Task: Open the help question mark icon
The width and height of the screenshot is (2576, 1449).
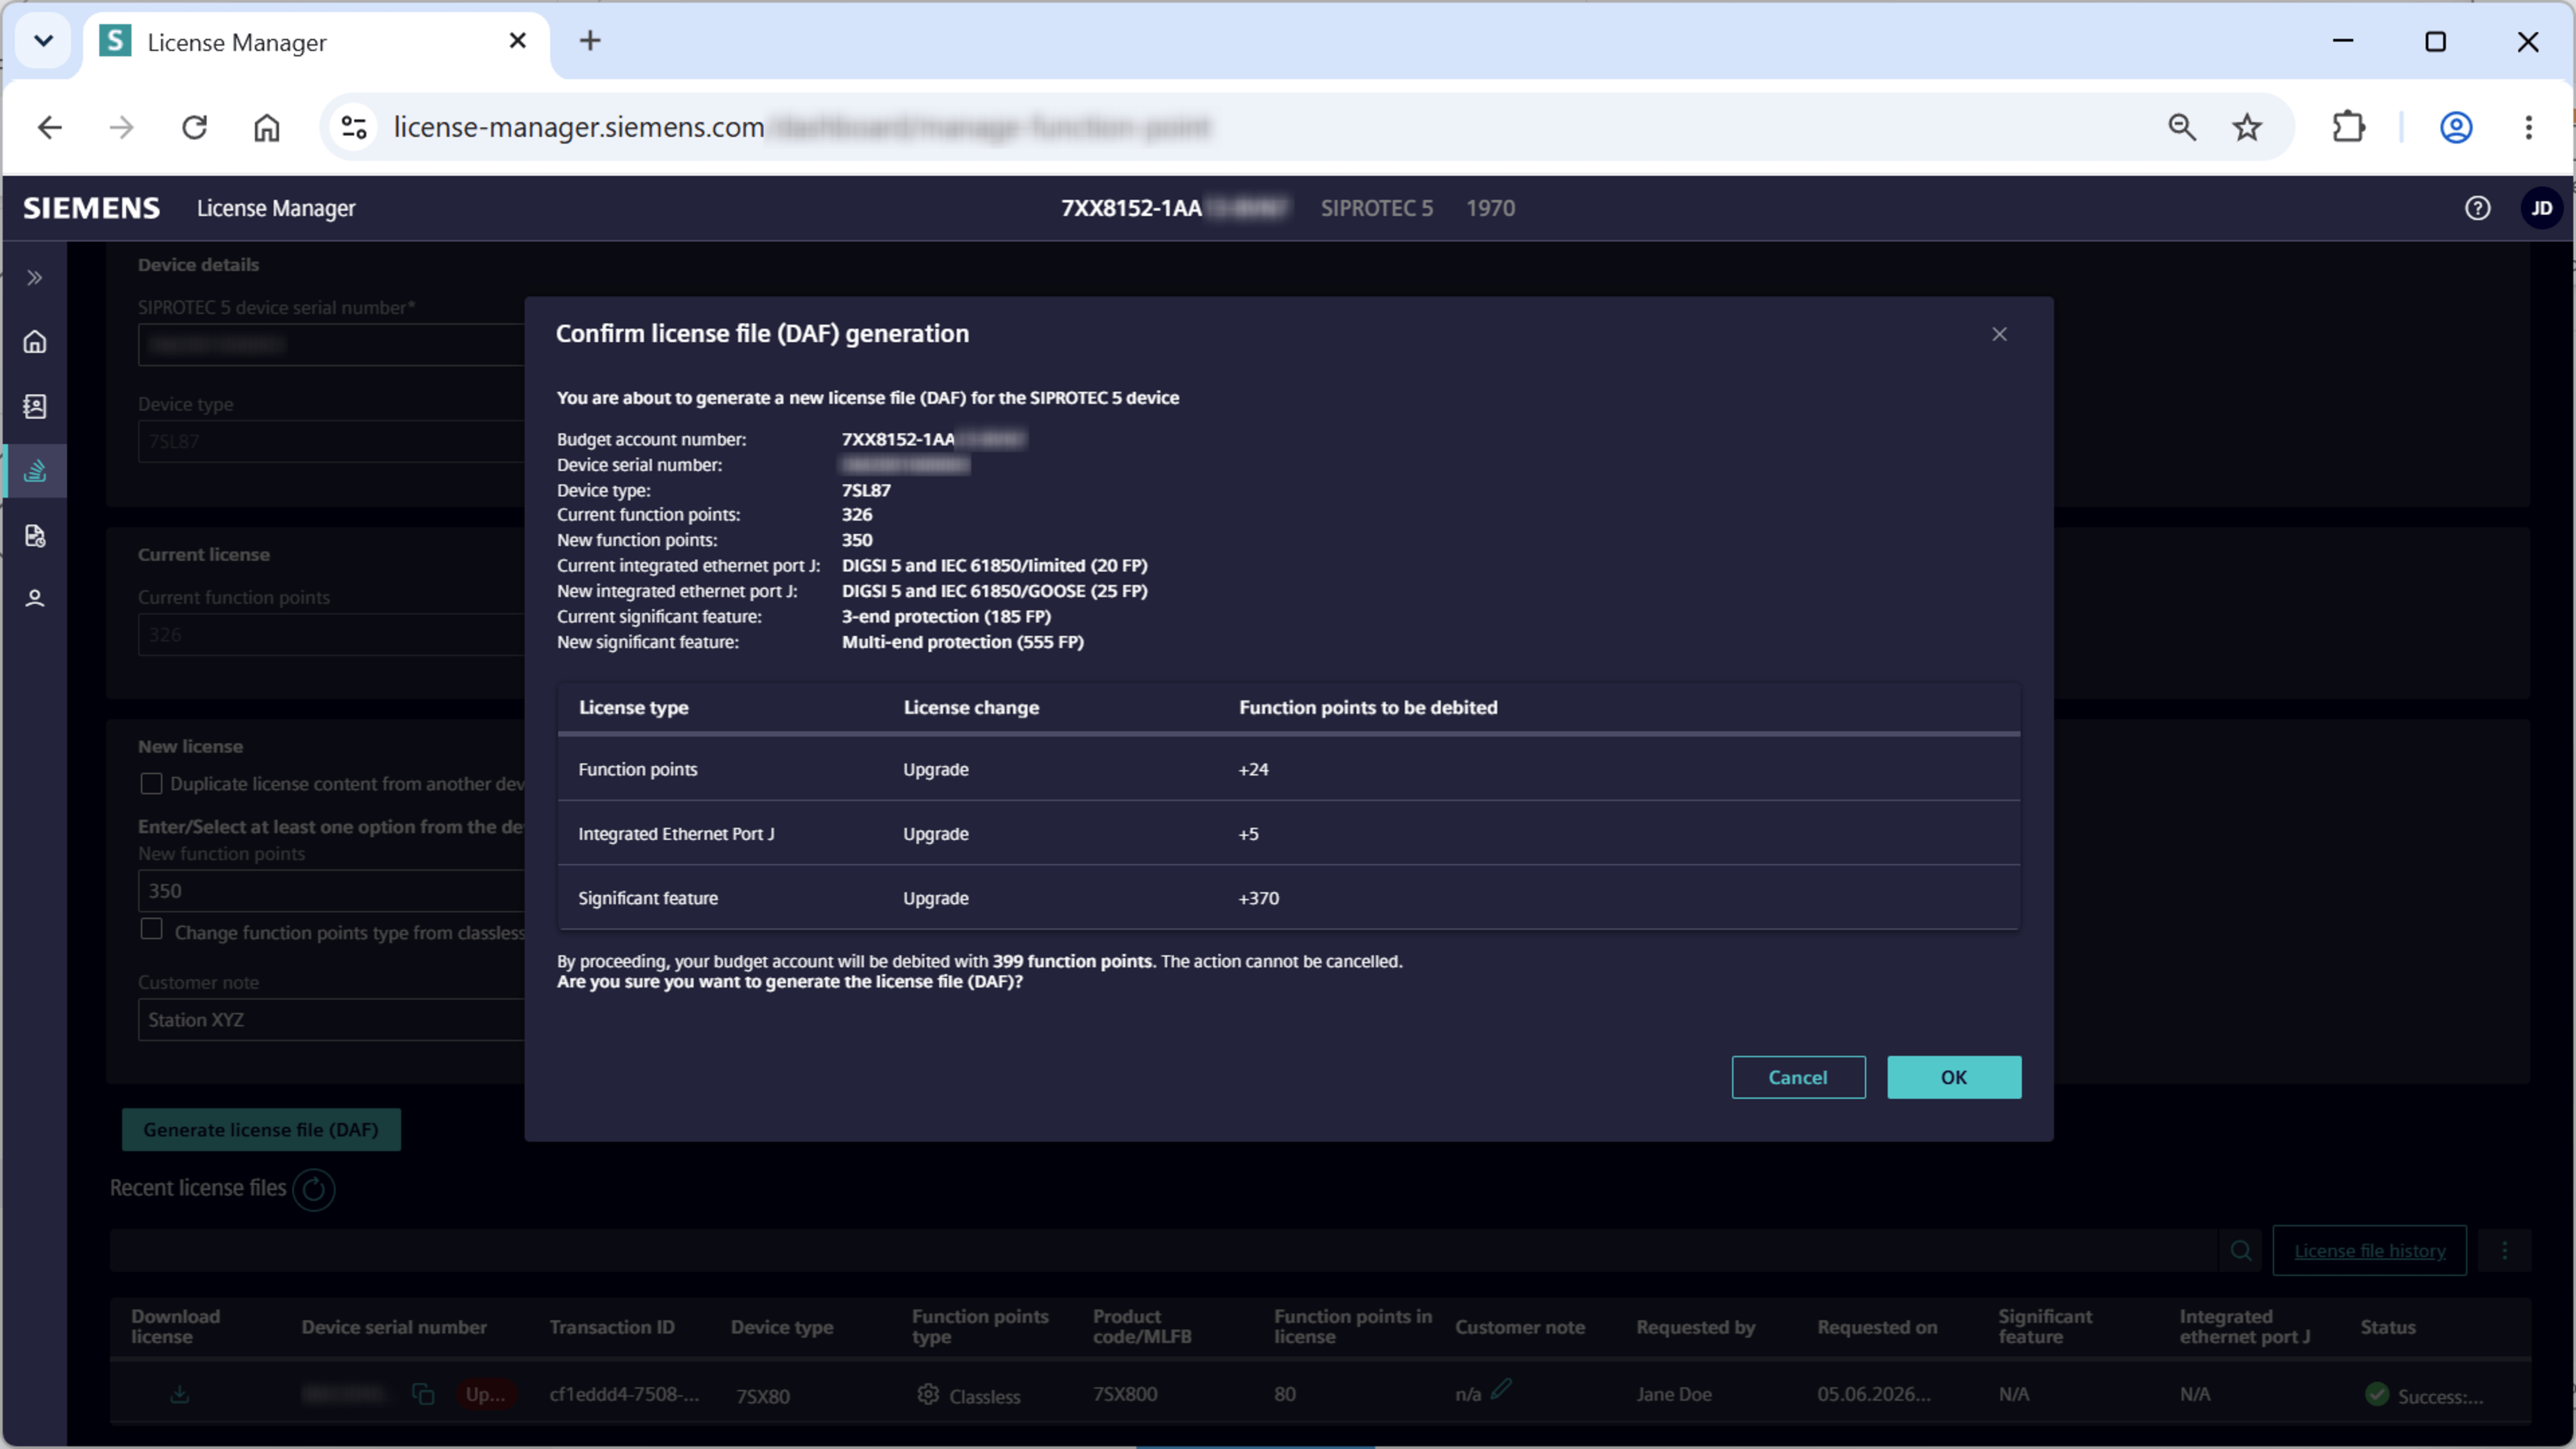Action: (x=2476, y=208)
